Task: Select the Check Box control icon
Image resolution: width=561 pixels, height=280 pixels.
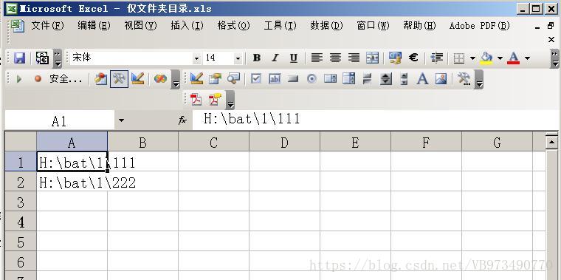Action: (x=256, y=79)
